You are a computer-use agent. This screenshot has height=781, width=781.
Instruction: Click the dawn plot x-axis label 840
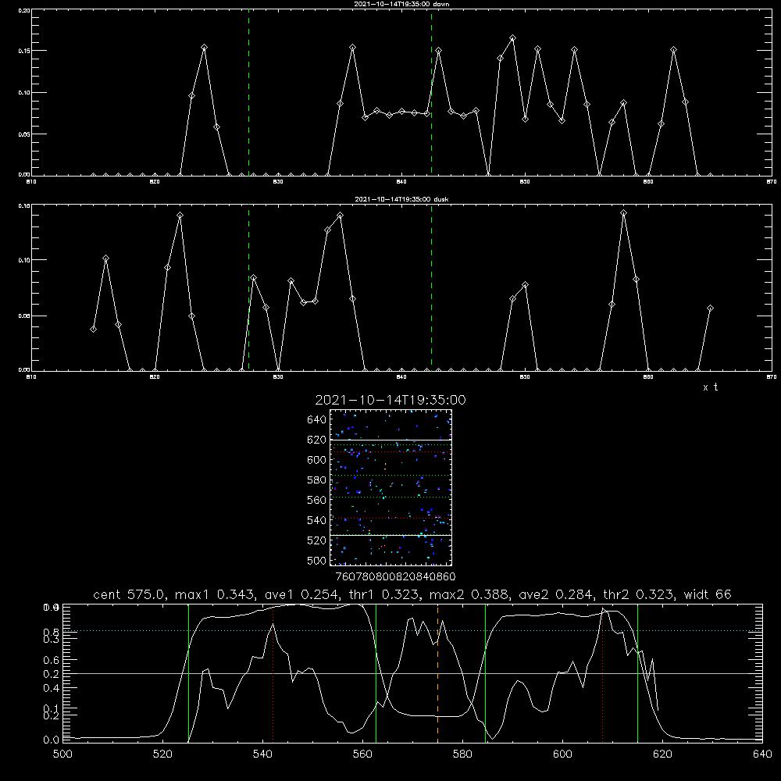(x=401, y=182)
